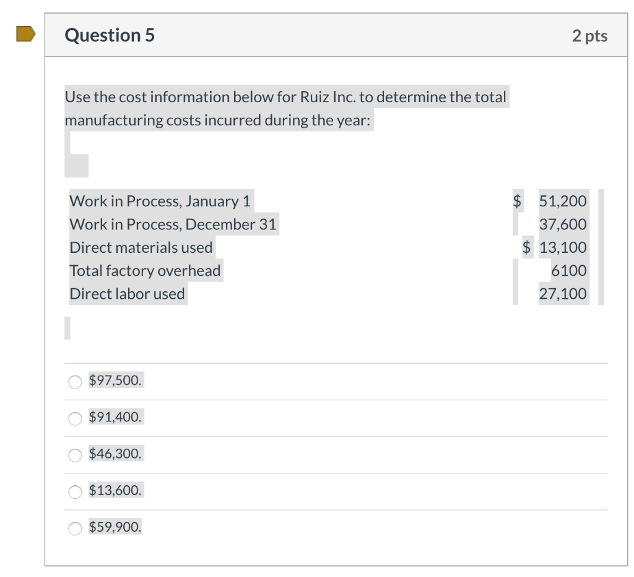Image resolution: width=634 pixels, height=577 pixels.
Task: Click the Question 5 header title
Action: point(109,35)
